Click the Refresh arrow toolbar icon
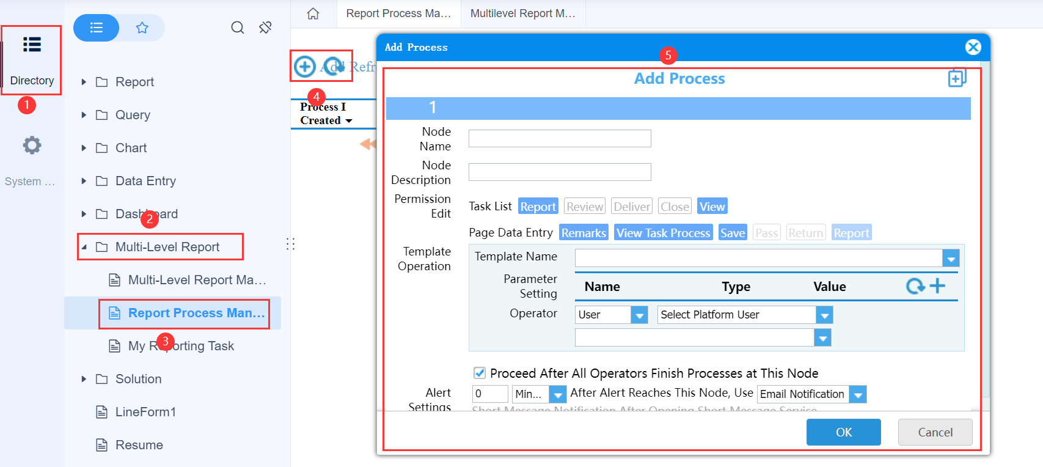The height and width of the screenshot is (467, 1043). point(334,66)
